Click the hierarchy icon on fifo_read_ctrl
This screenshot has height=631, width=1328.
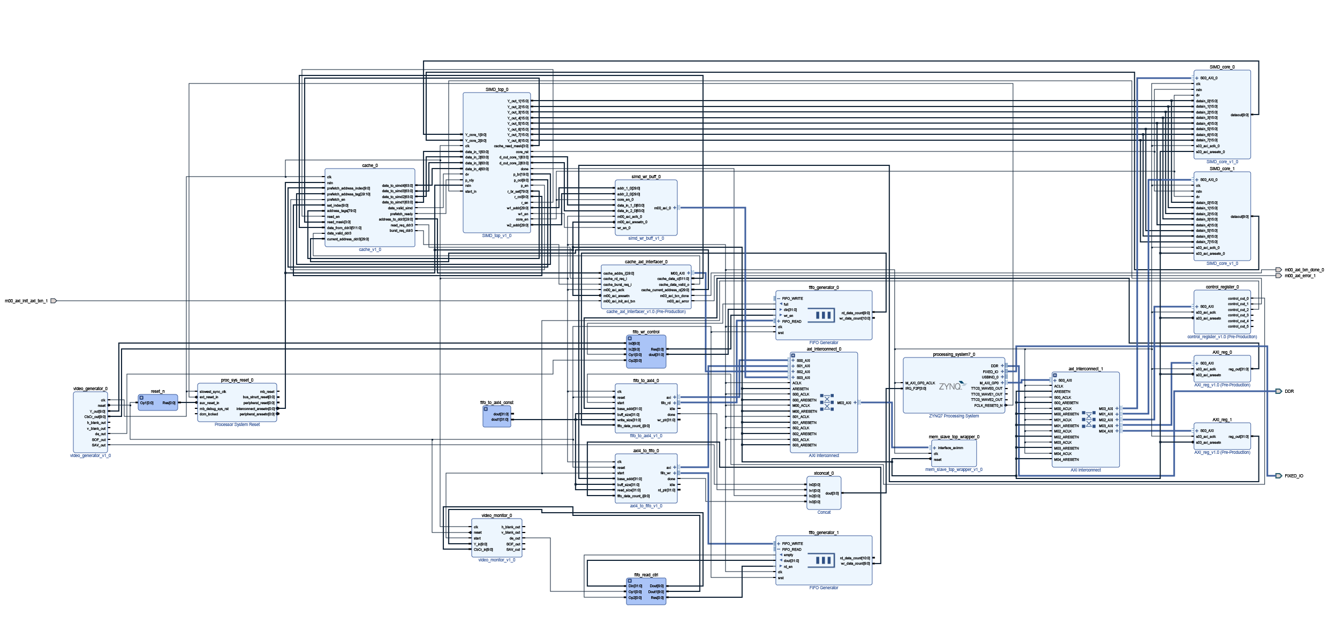[630, 581]
